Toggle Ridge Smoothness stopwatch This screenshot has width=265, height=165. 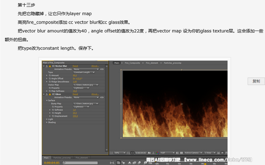click(x=50, y=82)
